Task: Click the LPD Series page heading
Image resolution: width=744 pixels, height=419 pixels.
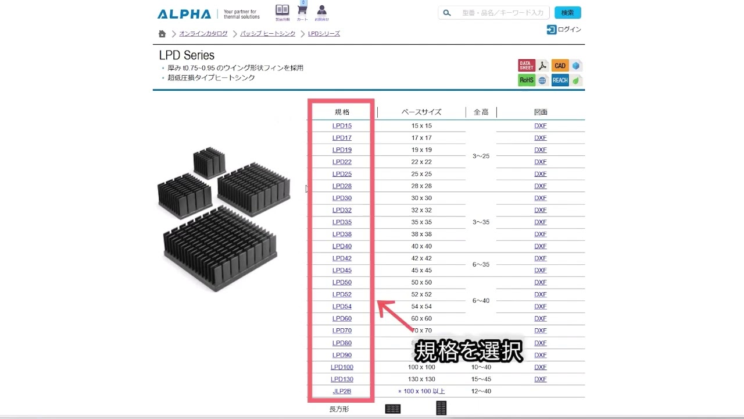Action: coord(187,55)
